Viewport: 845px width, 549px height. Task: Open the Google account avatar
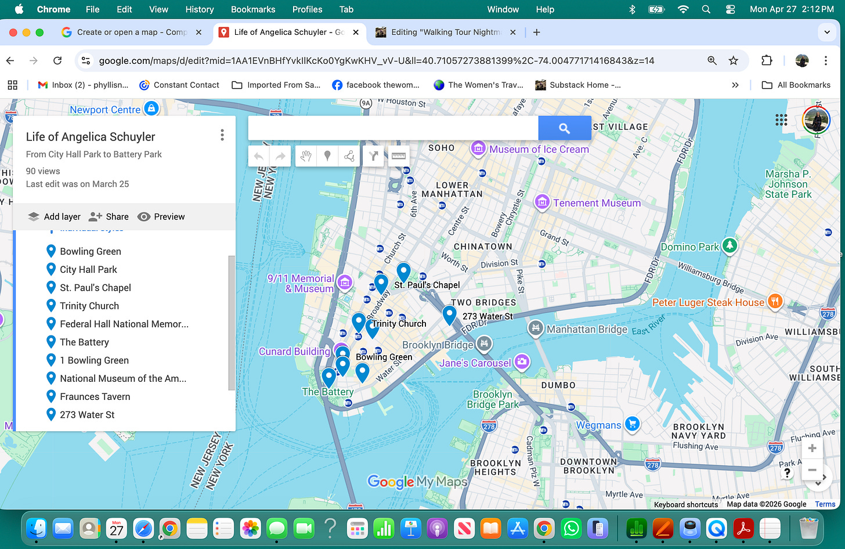click(816, 120)
